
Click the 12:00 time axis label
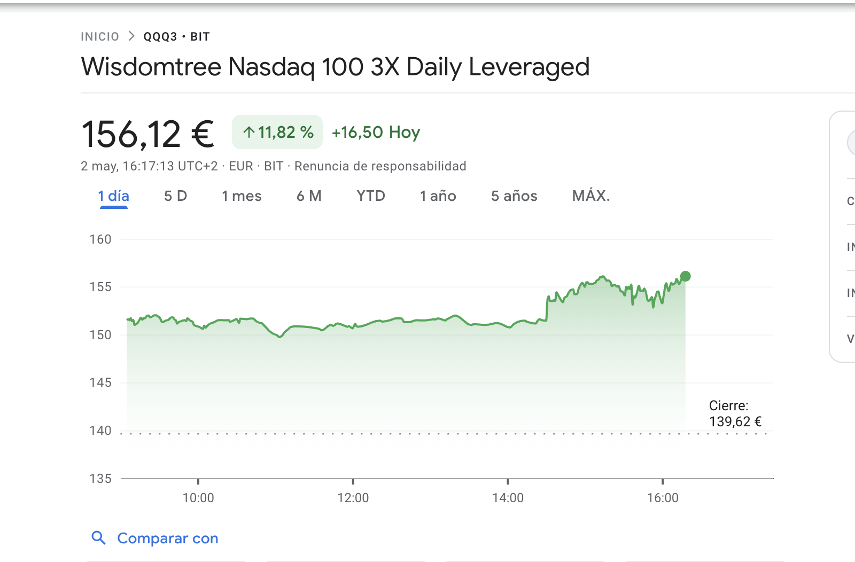353,498
